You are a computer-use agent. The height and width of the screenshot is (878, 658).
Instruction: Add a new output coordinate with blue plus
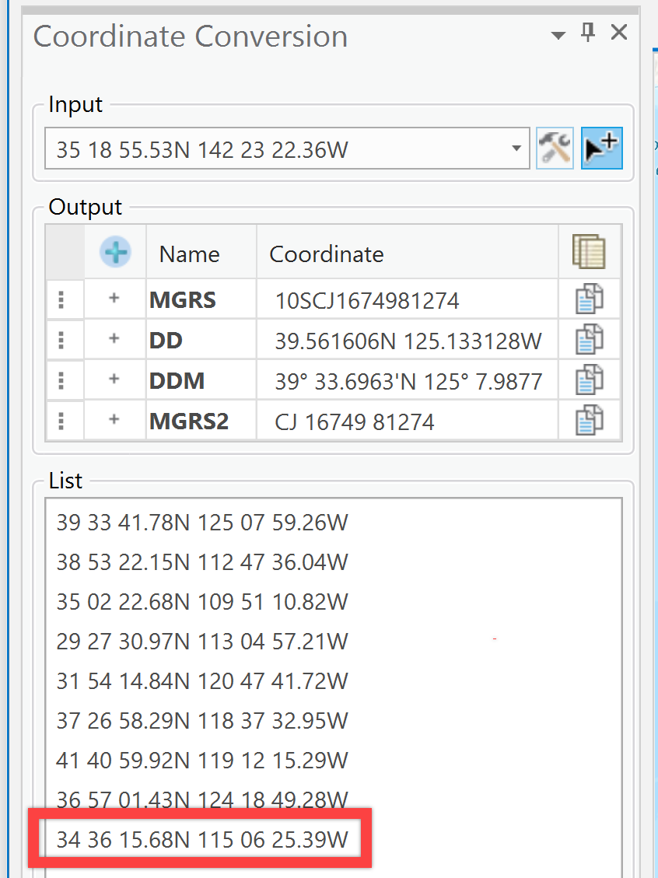[x=115, y=252]
